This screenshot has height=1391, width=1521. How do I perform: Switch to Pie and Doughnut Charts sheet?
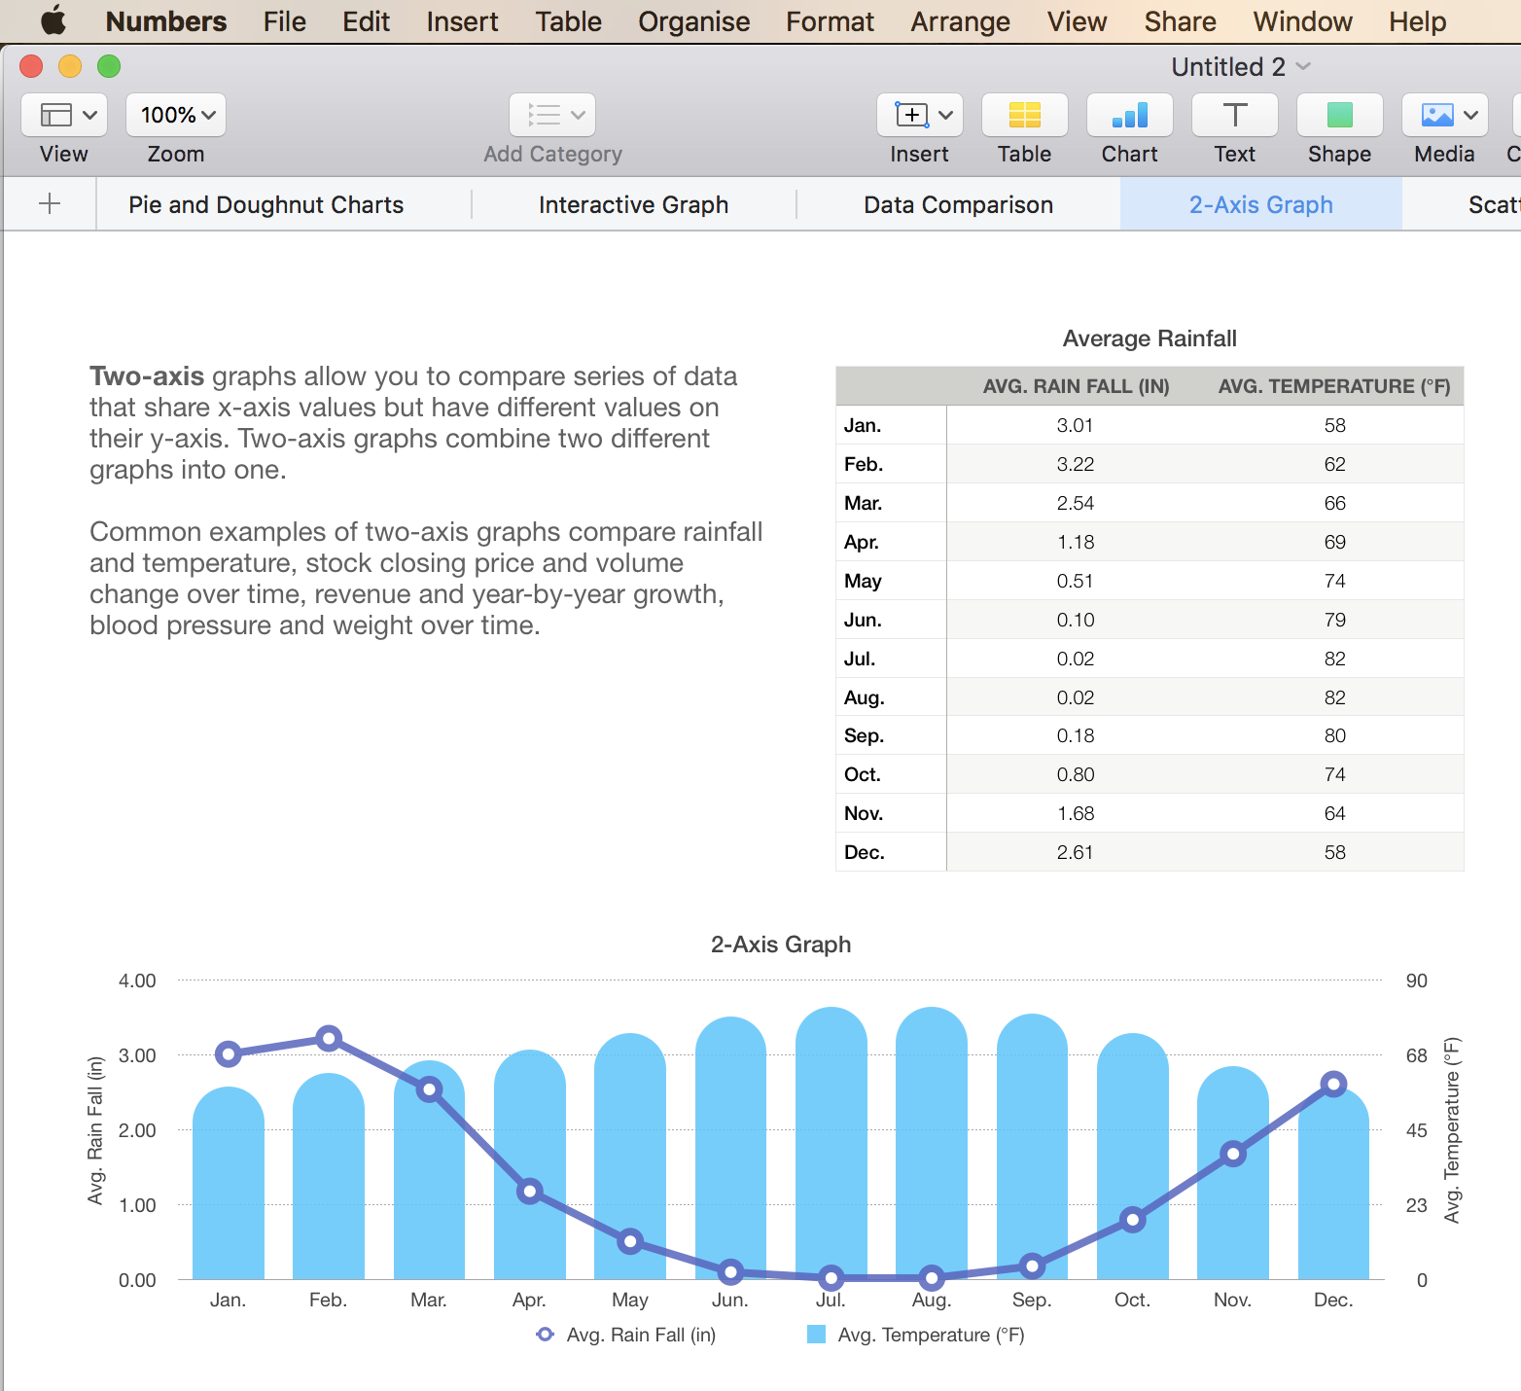(x=265, y=204)
